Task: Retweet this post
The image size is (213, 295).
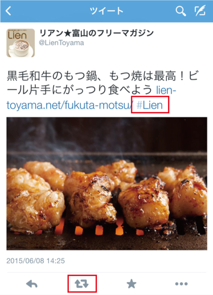Action: click(82, 284)
